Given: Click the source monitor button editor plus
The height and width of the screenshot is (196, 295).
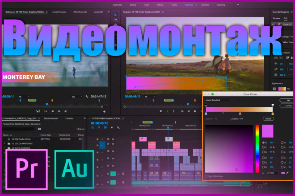Looking at the screenshot, I should pos(104,111).
